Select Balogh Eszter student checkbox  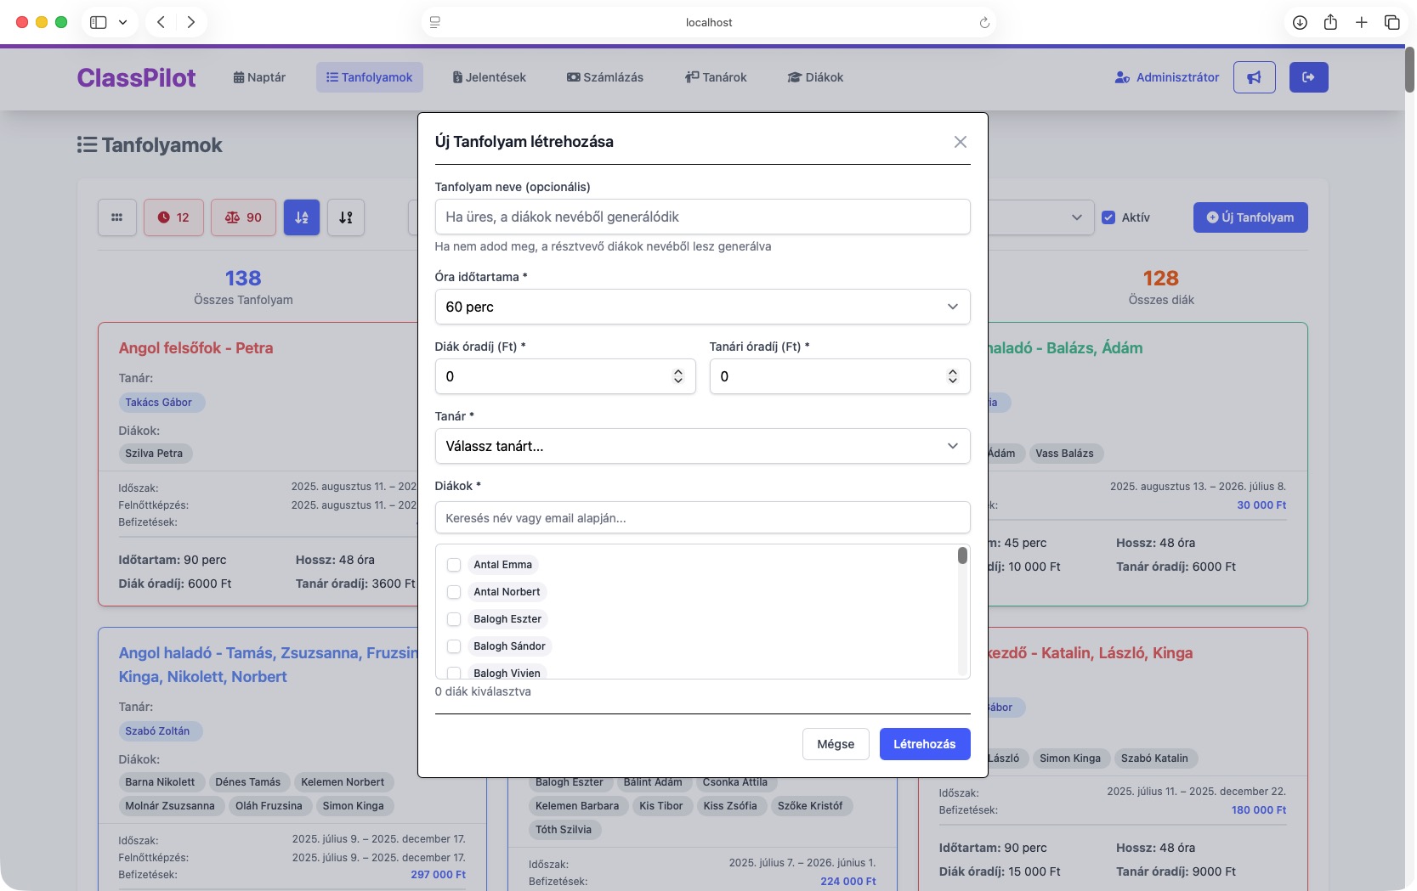(x=454, y=619)
